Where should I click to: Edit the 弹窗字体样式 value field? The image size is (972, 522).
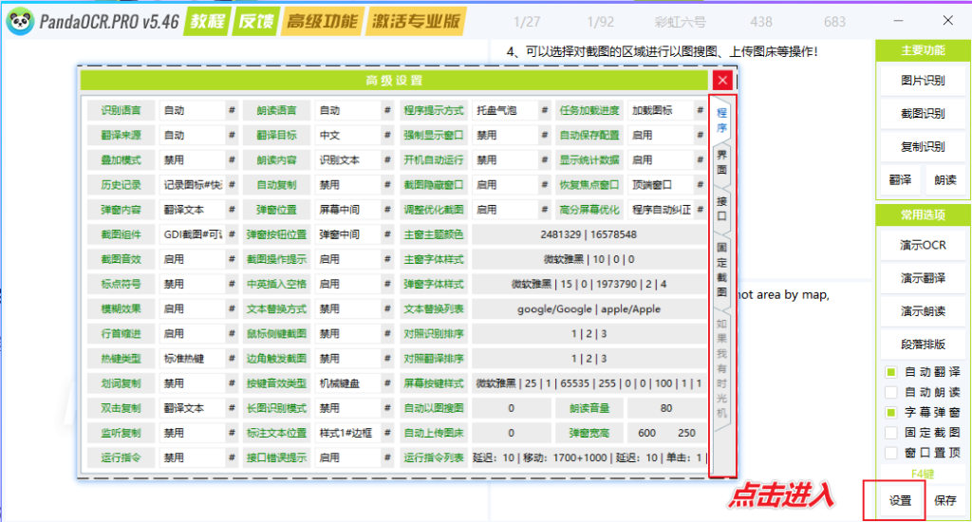(x=589, y=284)
